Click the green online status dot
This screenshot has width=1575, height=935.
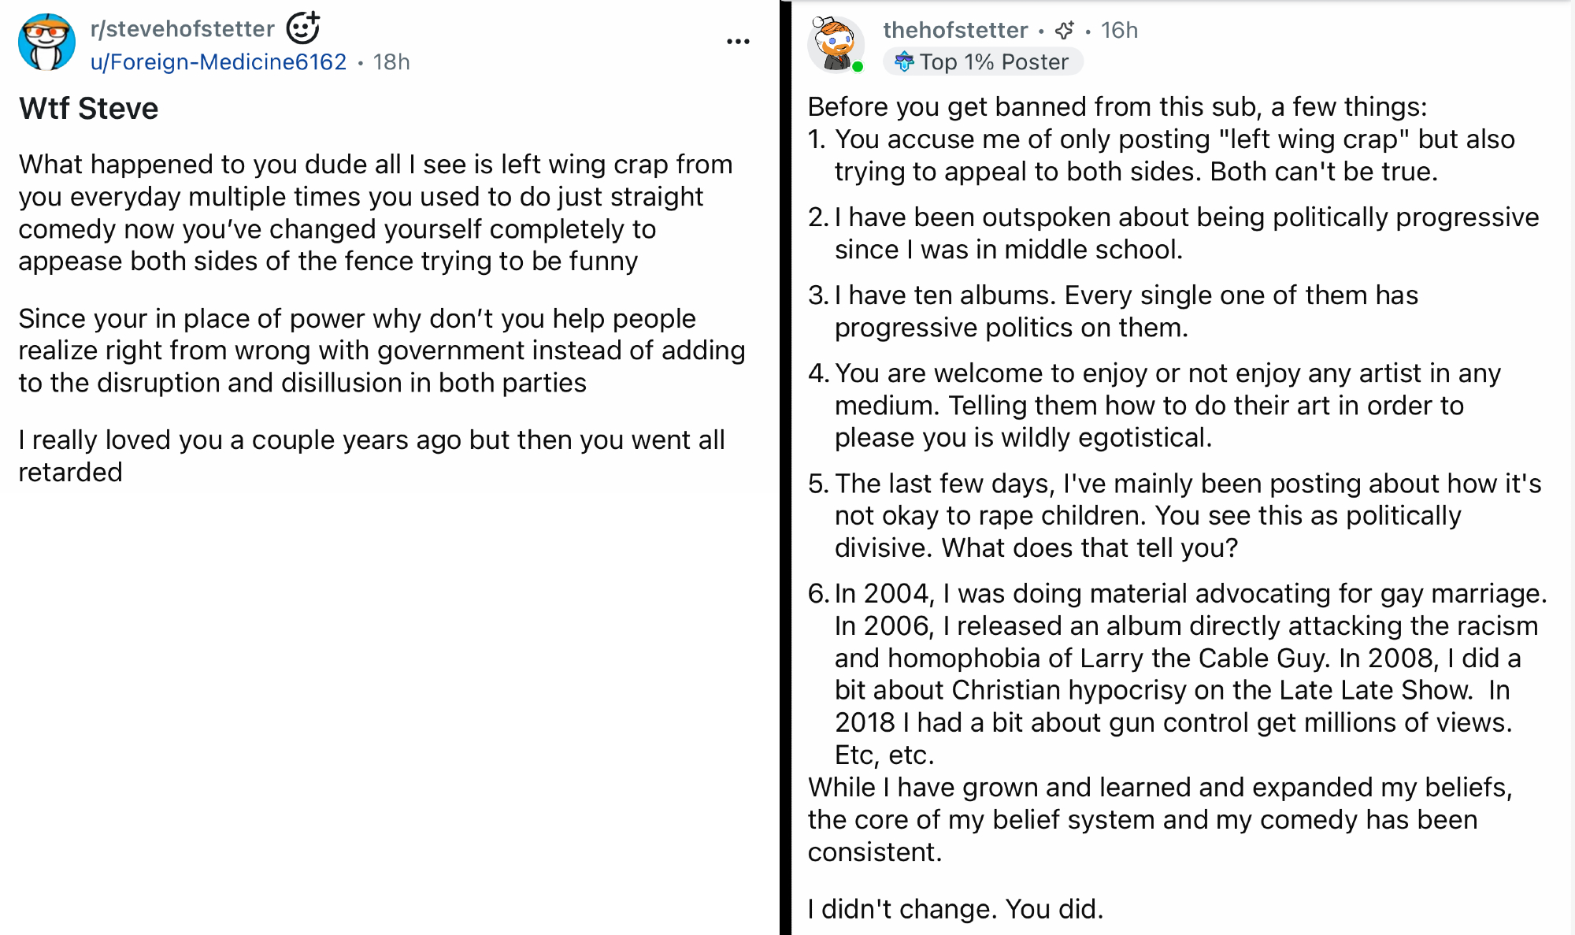pyautogui.click(x=858, y=67)
